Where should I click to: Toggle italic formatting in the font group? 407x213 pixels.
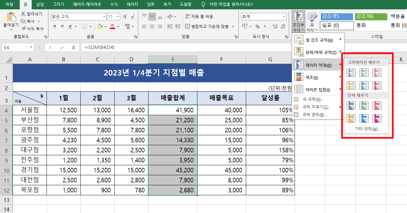(62, 26)
